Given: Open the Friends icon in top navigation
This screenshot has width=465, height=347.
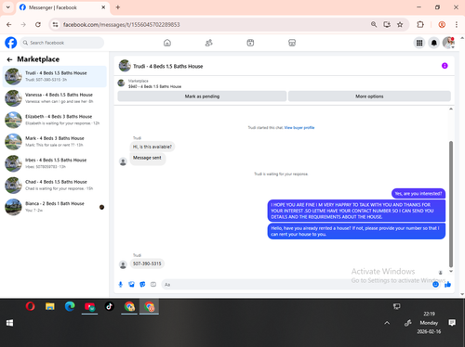Looking at the screenshot, I should click(209, 43).
